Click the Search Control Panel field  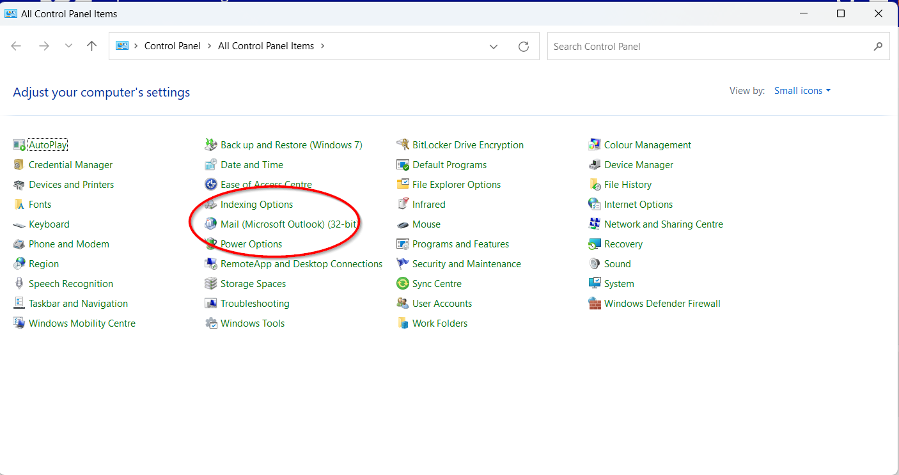coord(708,46)
